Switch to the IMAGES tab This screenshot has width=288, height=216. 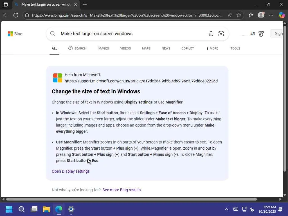103,48
